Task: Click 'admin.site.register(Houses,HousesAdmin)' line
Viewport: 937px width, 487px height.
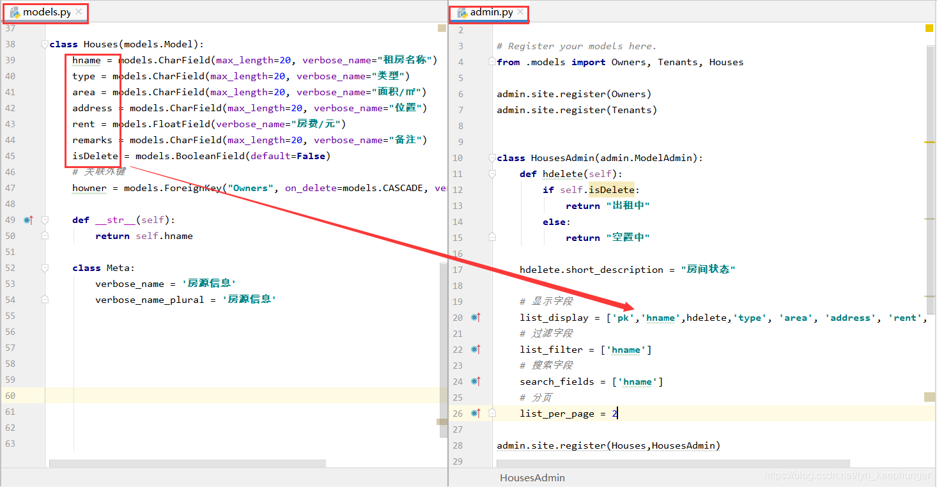Action: tap(608, 445)
